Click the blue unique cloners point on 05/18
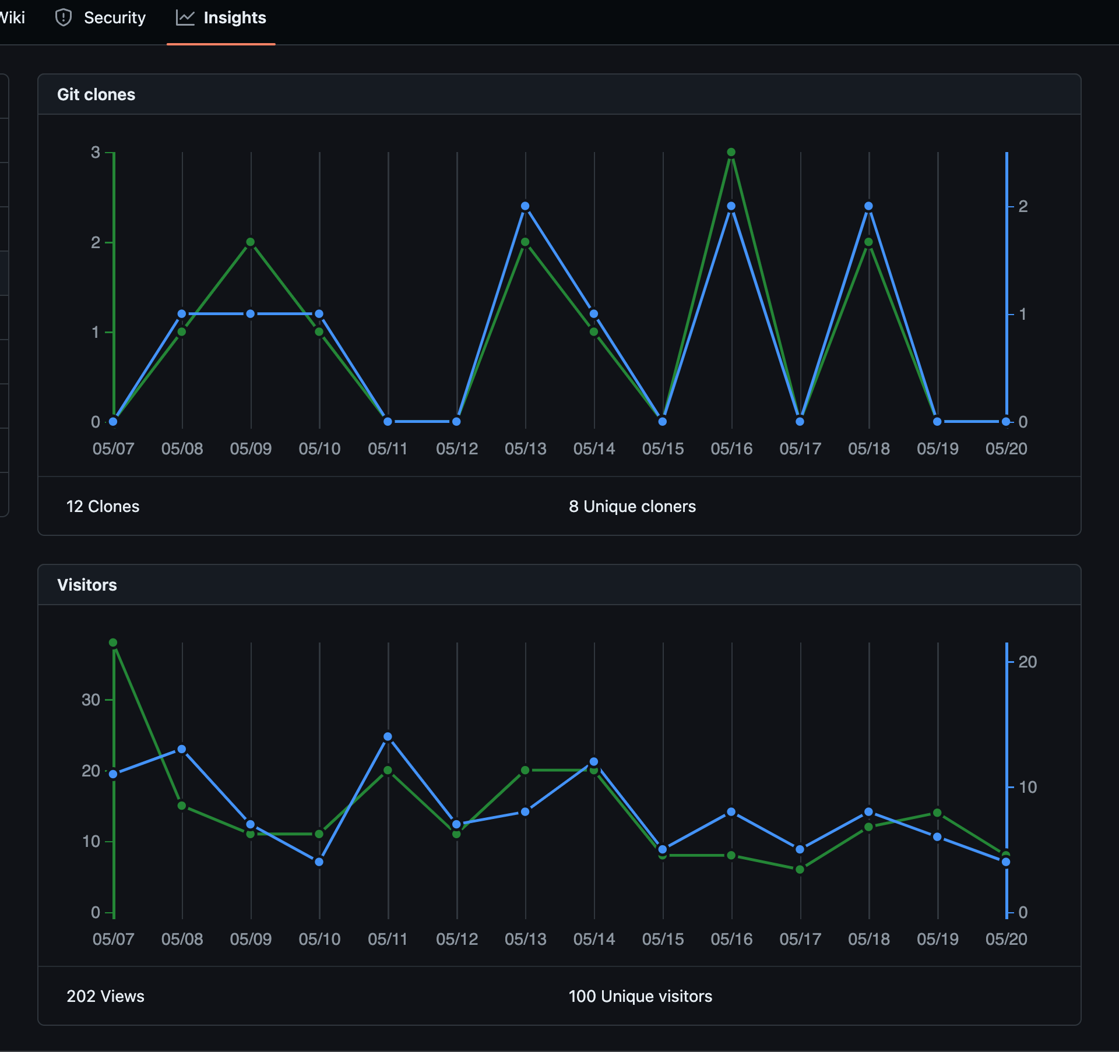 coord(868,206)
